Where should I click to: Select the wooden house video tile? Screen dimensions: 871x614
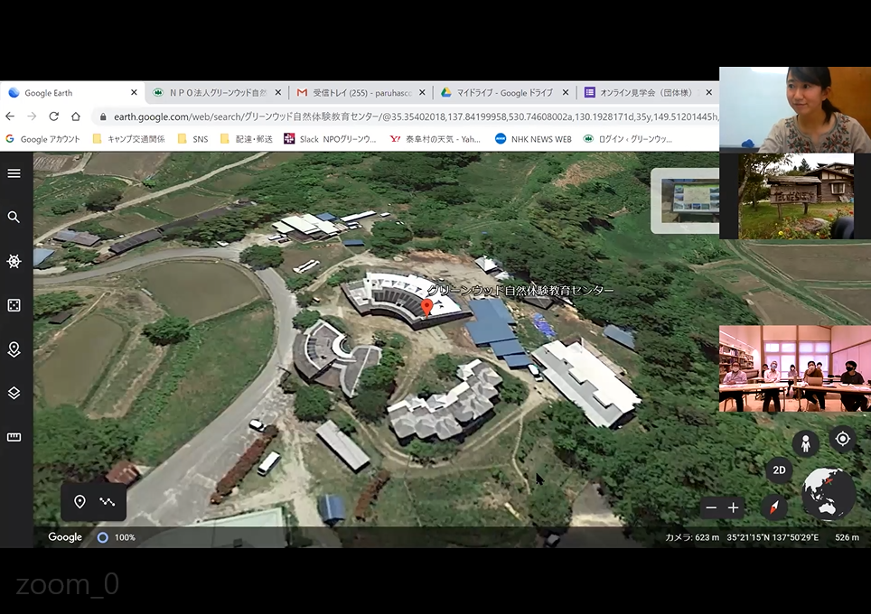pos(795,196)
